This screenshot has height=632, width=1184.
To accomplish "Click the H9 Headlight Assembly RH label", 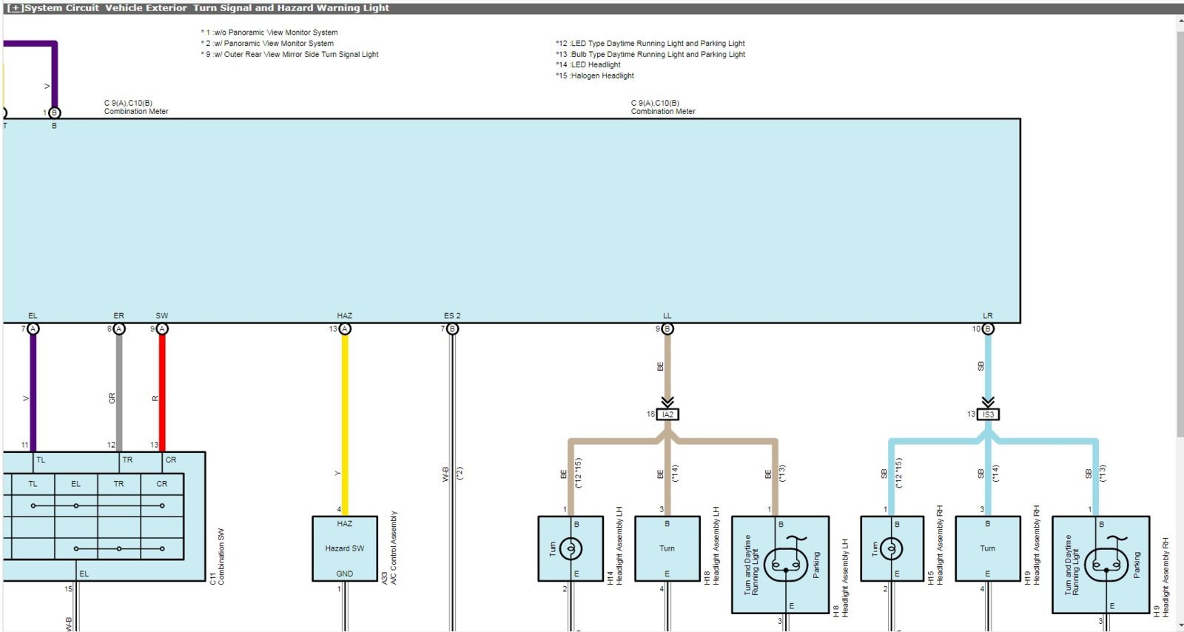I will 1161,577.
